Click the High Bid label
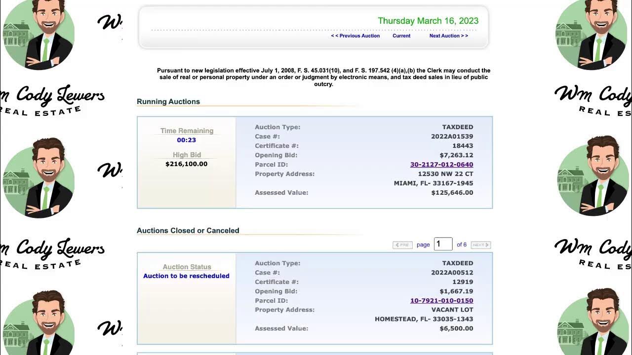 (x=187, y=155)
